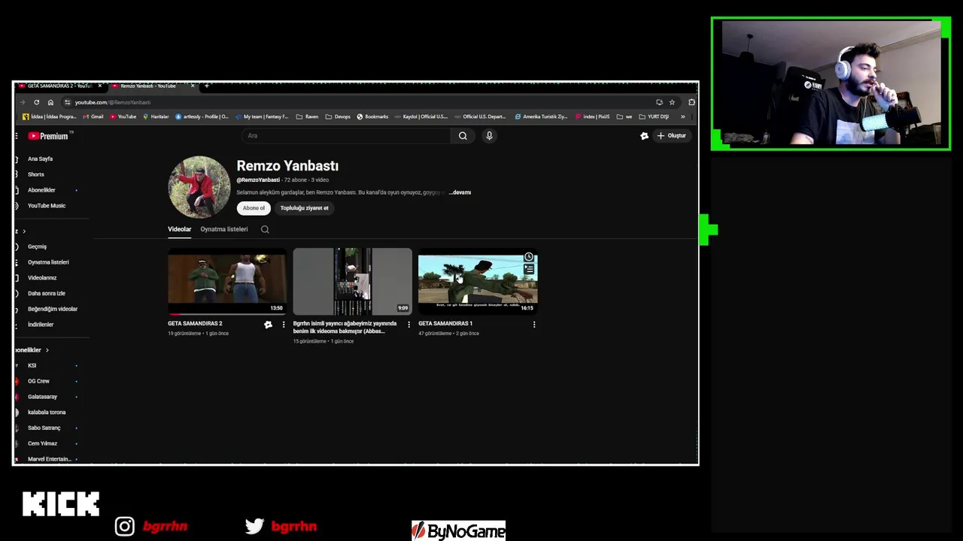Image resolution: width=963 pixels, height=541 pixels.
Task: Open Beğendiğim videolar in sidebar
Action: pyautogui.click(x=53, y=309)
